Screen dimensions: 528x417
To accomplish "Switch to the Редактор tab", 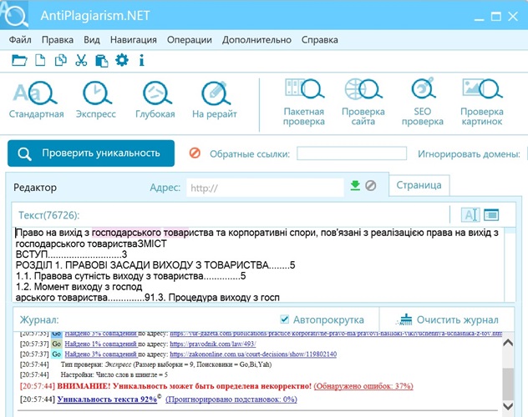I will point(35,188).
